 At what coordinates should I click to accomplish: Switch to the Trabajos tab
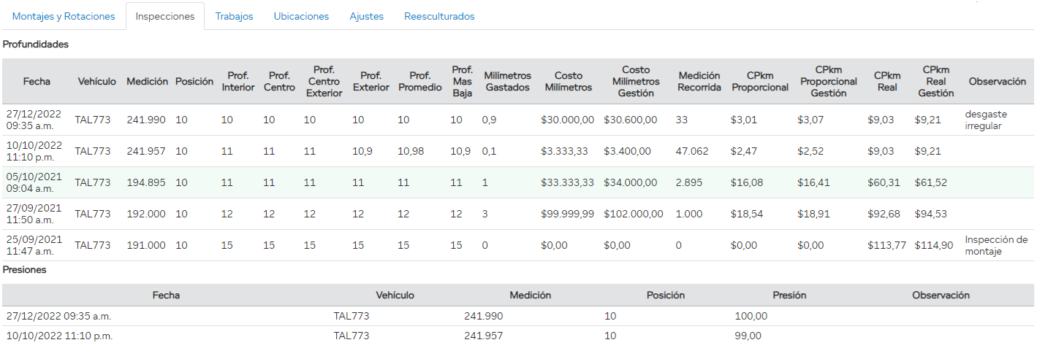click(234, 16)
